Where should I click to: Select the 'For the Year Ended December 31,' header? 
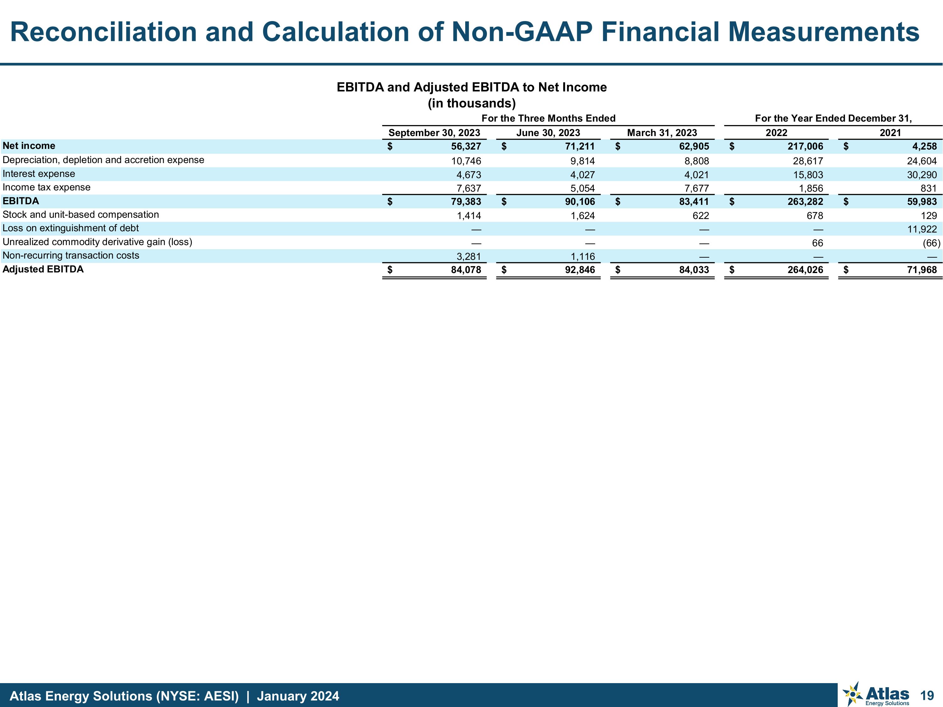coord(833,118)
